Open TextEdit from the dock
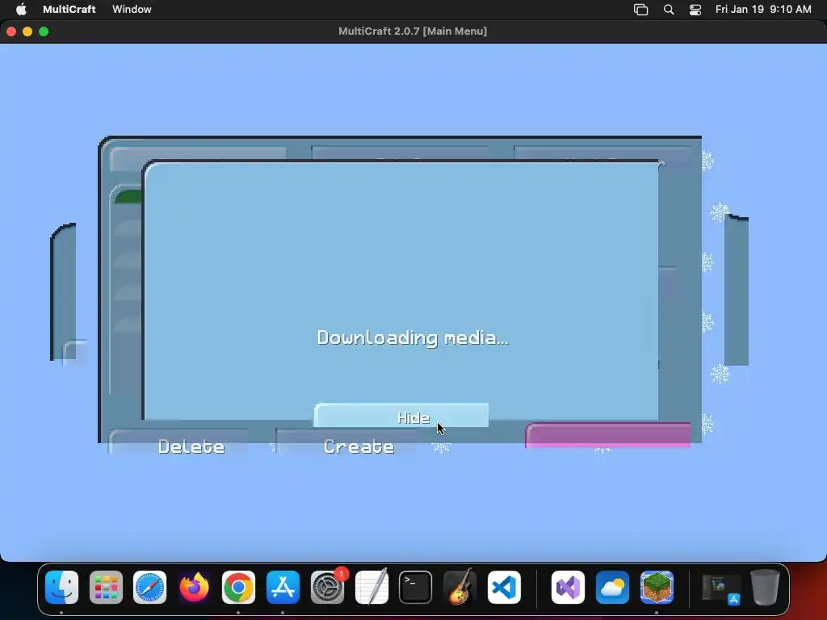Viewport: 827px width, 620px height. [x=372, y=587]
